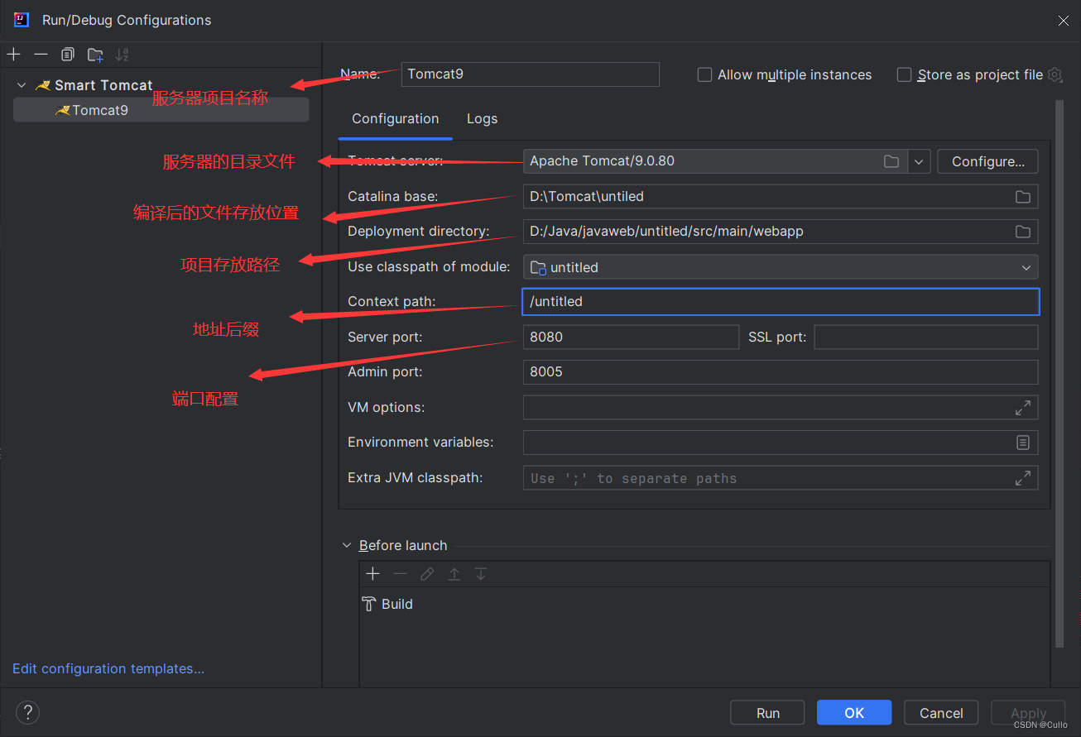
Task: Focus the Name input field
Action: click(531, 74)
